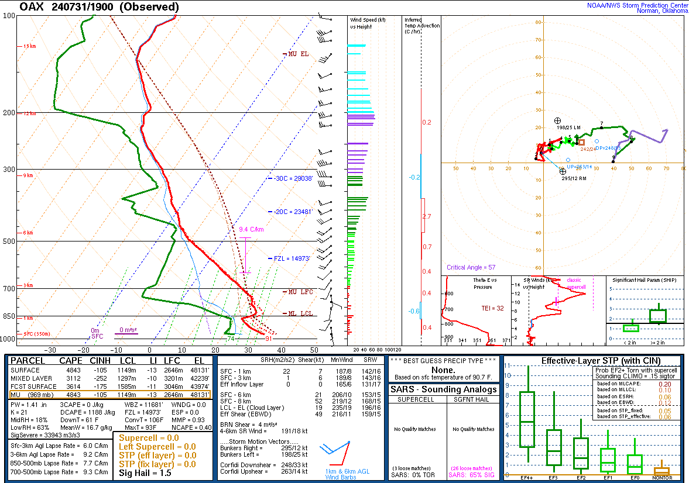Click 'SigSevere = 33943 m3/s3' value
Screen dimensions: 689x483
click(x=46, y=435)
